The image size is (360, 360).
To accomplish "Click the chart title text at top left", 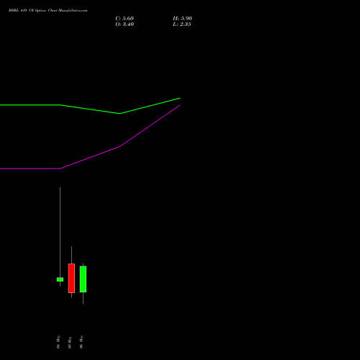I will coord(48,11).
